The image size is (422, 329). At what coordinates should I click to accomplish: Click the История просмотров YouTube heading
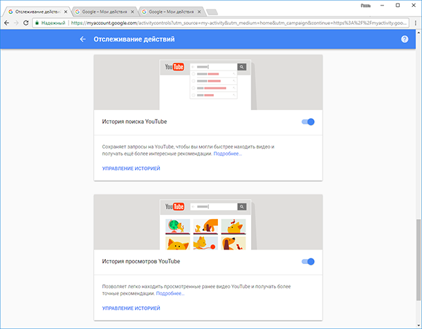point(141,261)
